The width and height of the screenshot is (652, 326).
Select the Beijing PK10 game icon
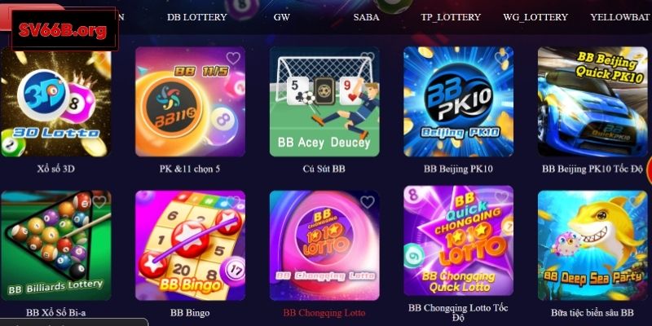(x=459, y=101)
